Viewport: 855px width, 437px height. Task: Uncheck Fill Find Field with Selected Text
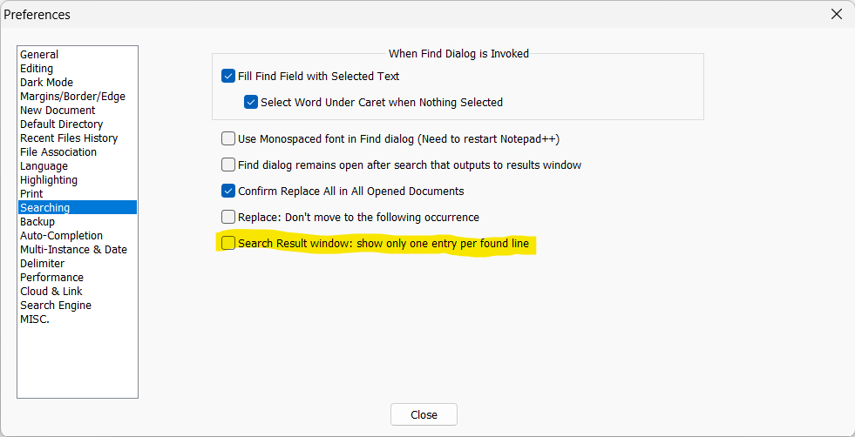[228, 77]
